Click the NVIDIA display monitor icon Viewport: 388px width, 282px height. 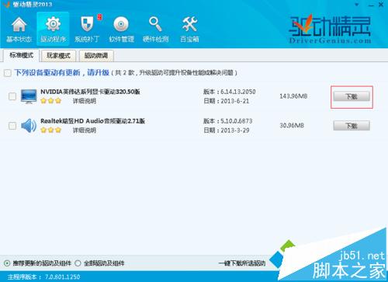coord(29,96)
